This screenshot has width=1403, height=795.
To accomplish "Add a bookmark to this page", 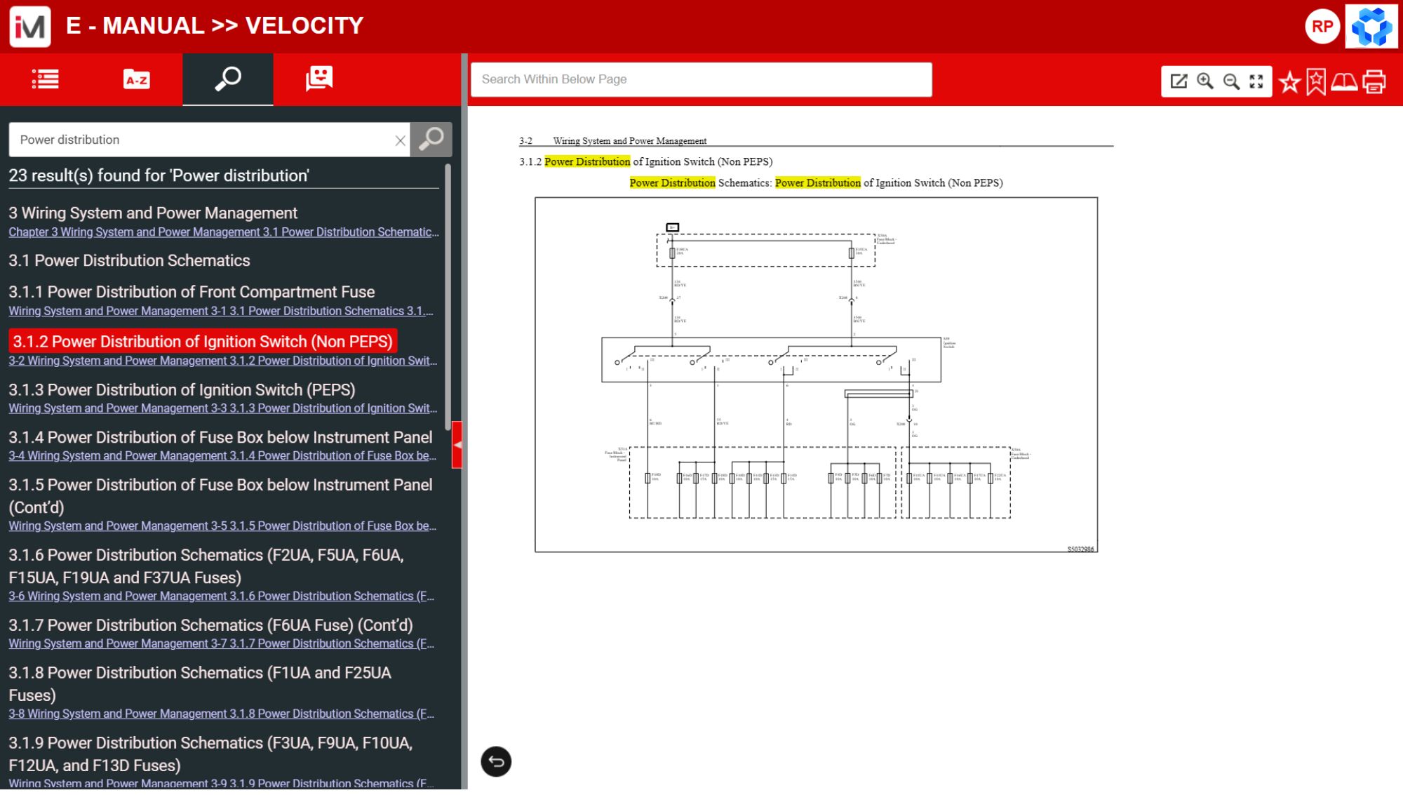I will click(x=1316, y=82).
